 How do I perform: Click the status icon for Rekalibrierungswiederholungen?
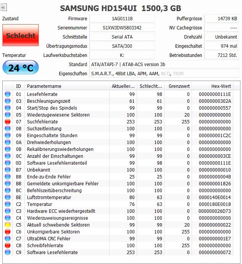click(8, 149)
